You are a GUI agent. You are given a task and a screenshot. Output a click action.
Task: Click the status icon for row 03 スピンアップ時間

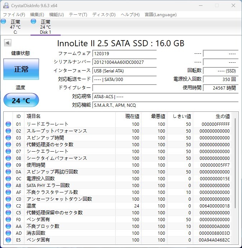click(8, 138)
